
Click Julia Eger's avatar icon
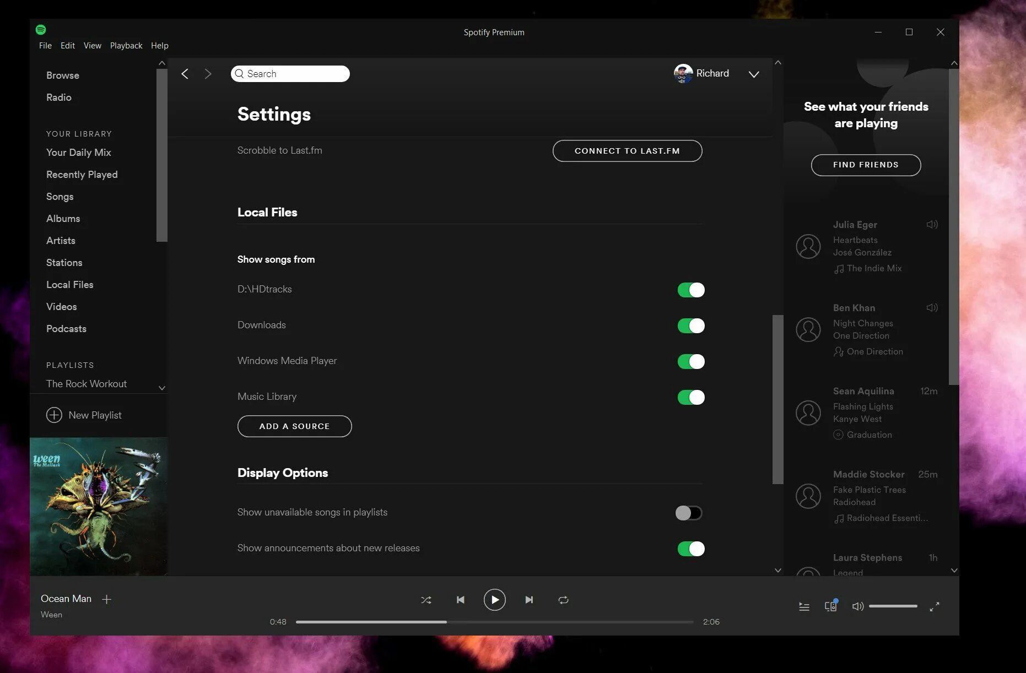[x=808, y=246]
